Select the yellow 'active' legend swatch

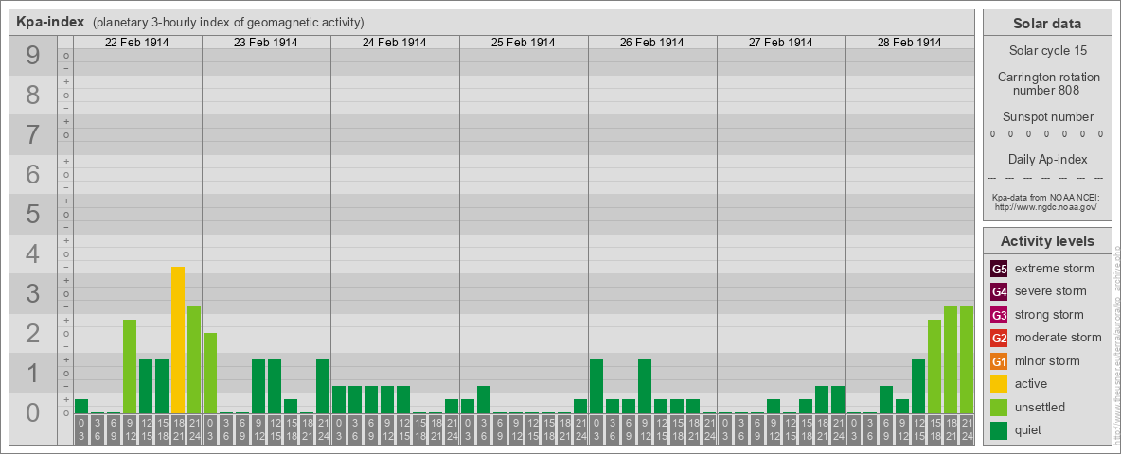[x=999, y=384]
